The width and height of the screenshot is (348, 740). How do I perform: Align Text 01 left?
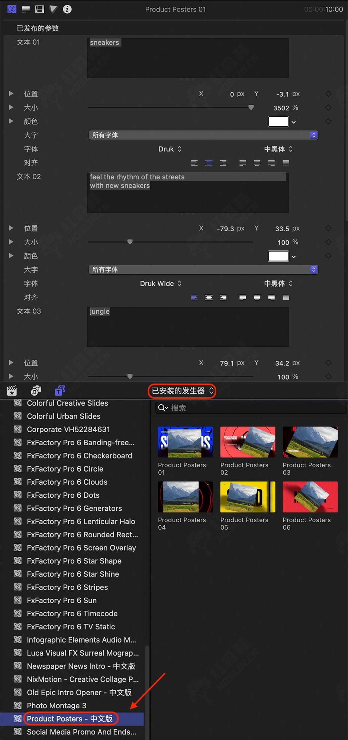pyautogui.click(x=194, y=163)
